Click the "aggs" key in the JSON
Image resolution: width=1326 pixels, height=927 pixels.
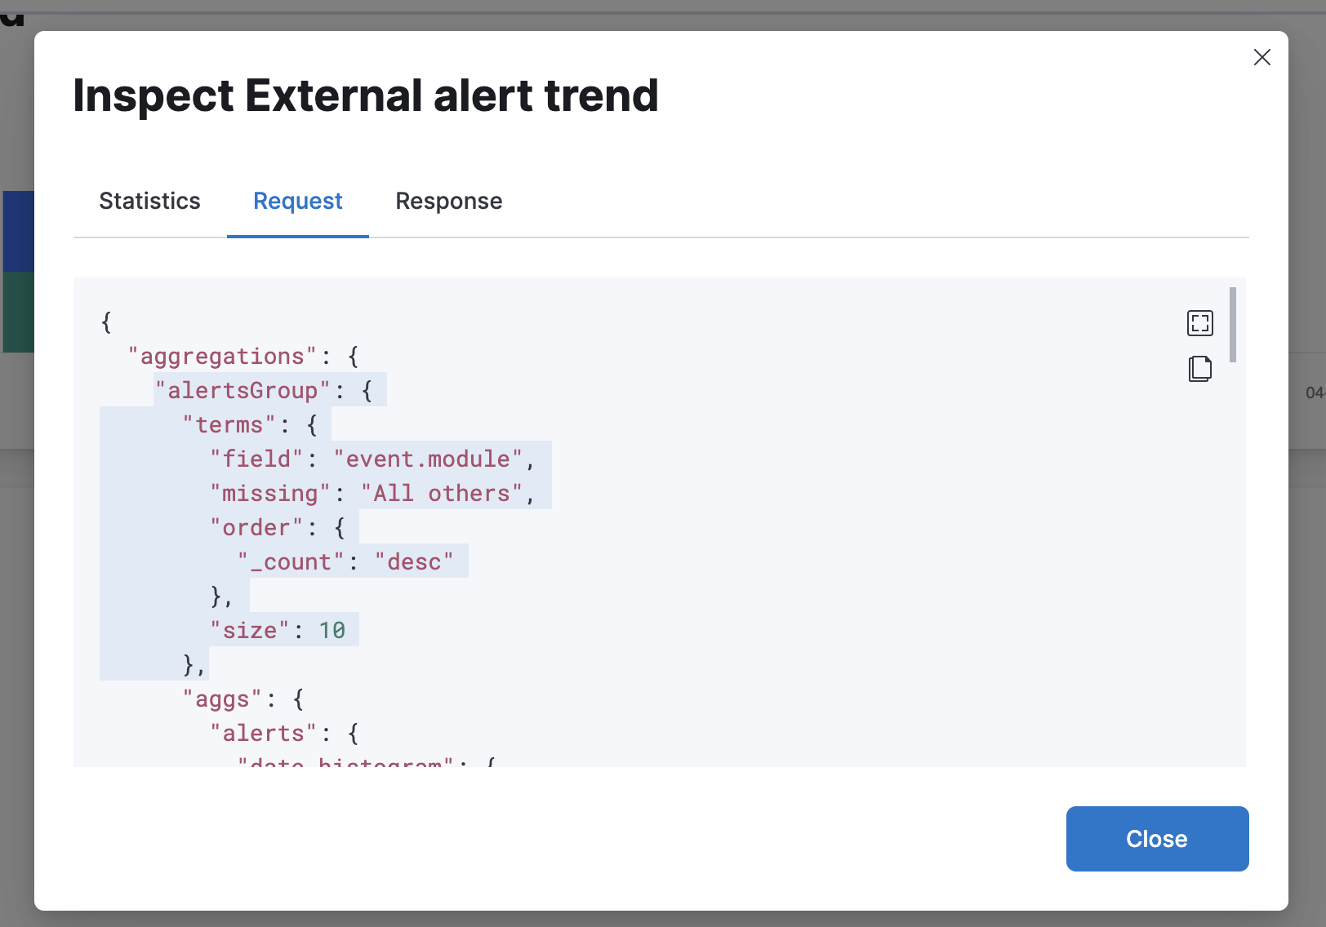pyautogui.click(x=222, y=699)
